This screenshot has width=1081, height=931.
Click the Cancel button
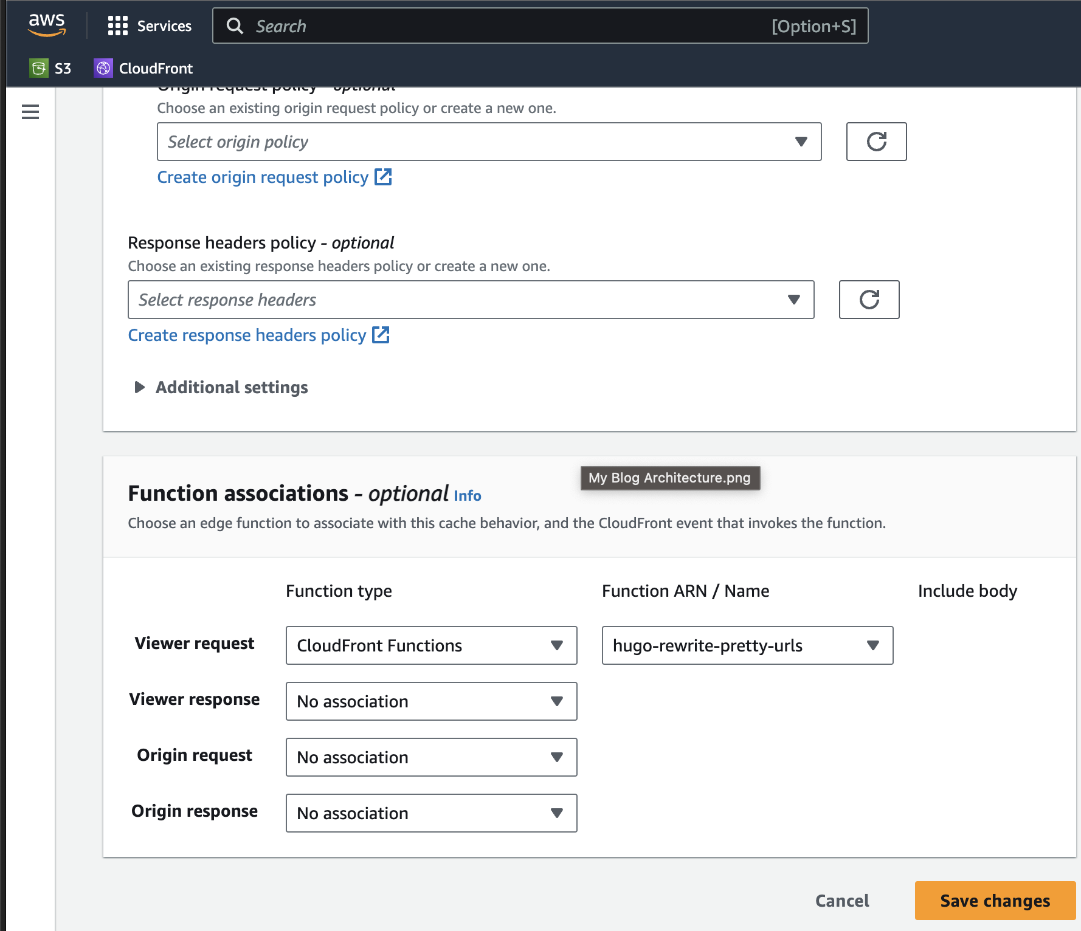(x=842, y=901)
